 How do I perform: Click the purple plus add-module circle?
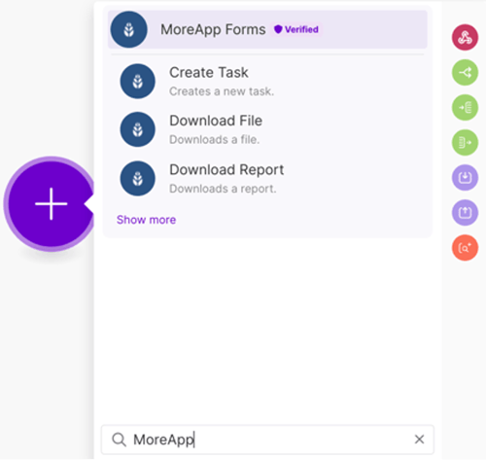coord(51,204)
